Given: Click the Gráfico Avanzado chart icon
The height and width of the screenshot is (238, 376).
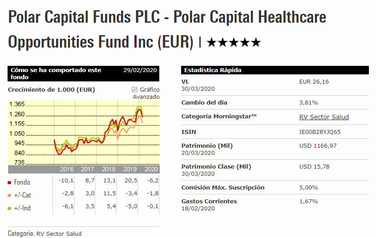Looking at the screenshot, I should pos(134,89).
